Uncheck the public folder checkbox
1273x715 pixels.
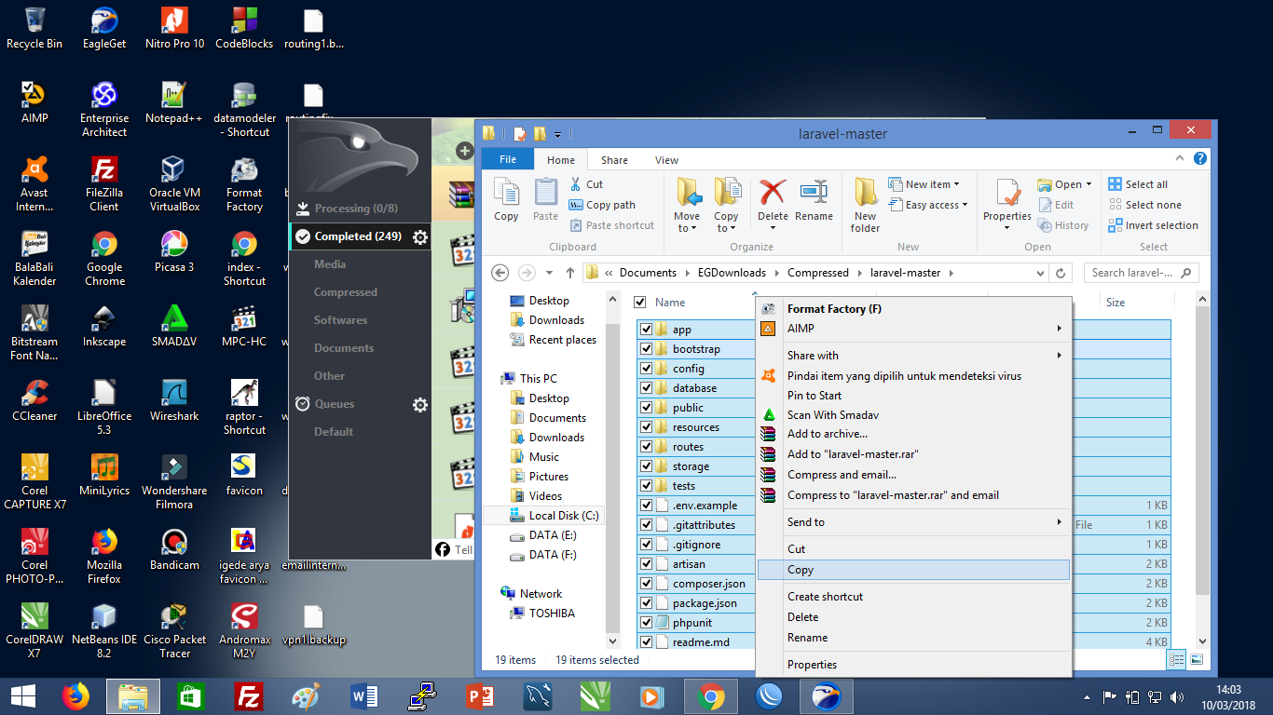click(646, 408)
